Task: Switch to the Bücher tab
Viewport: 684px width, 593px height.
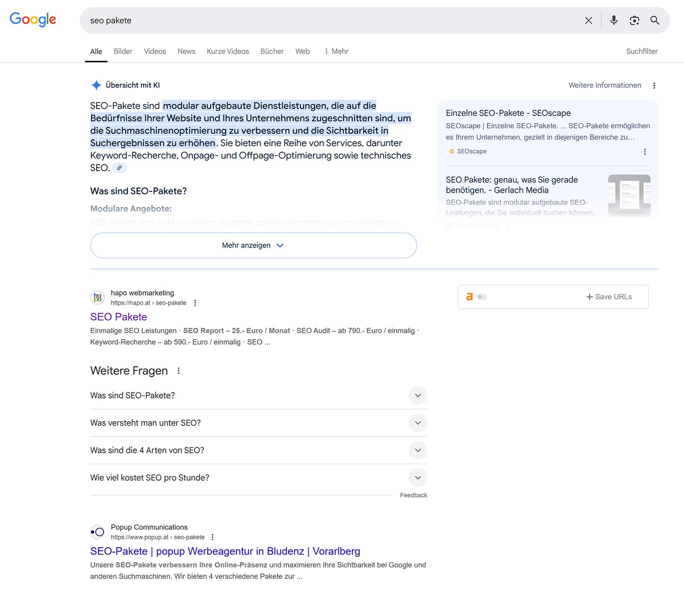Action: coord(272,51)
